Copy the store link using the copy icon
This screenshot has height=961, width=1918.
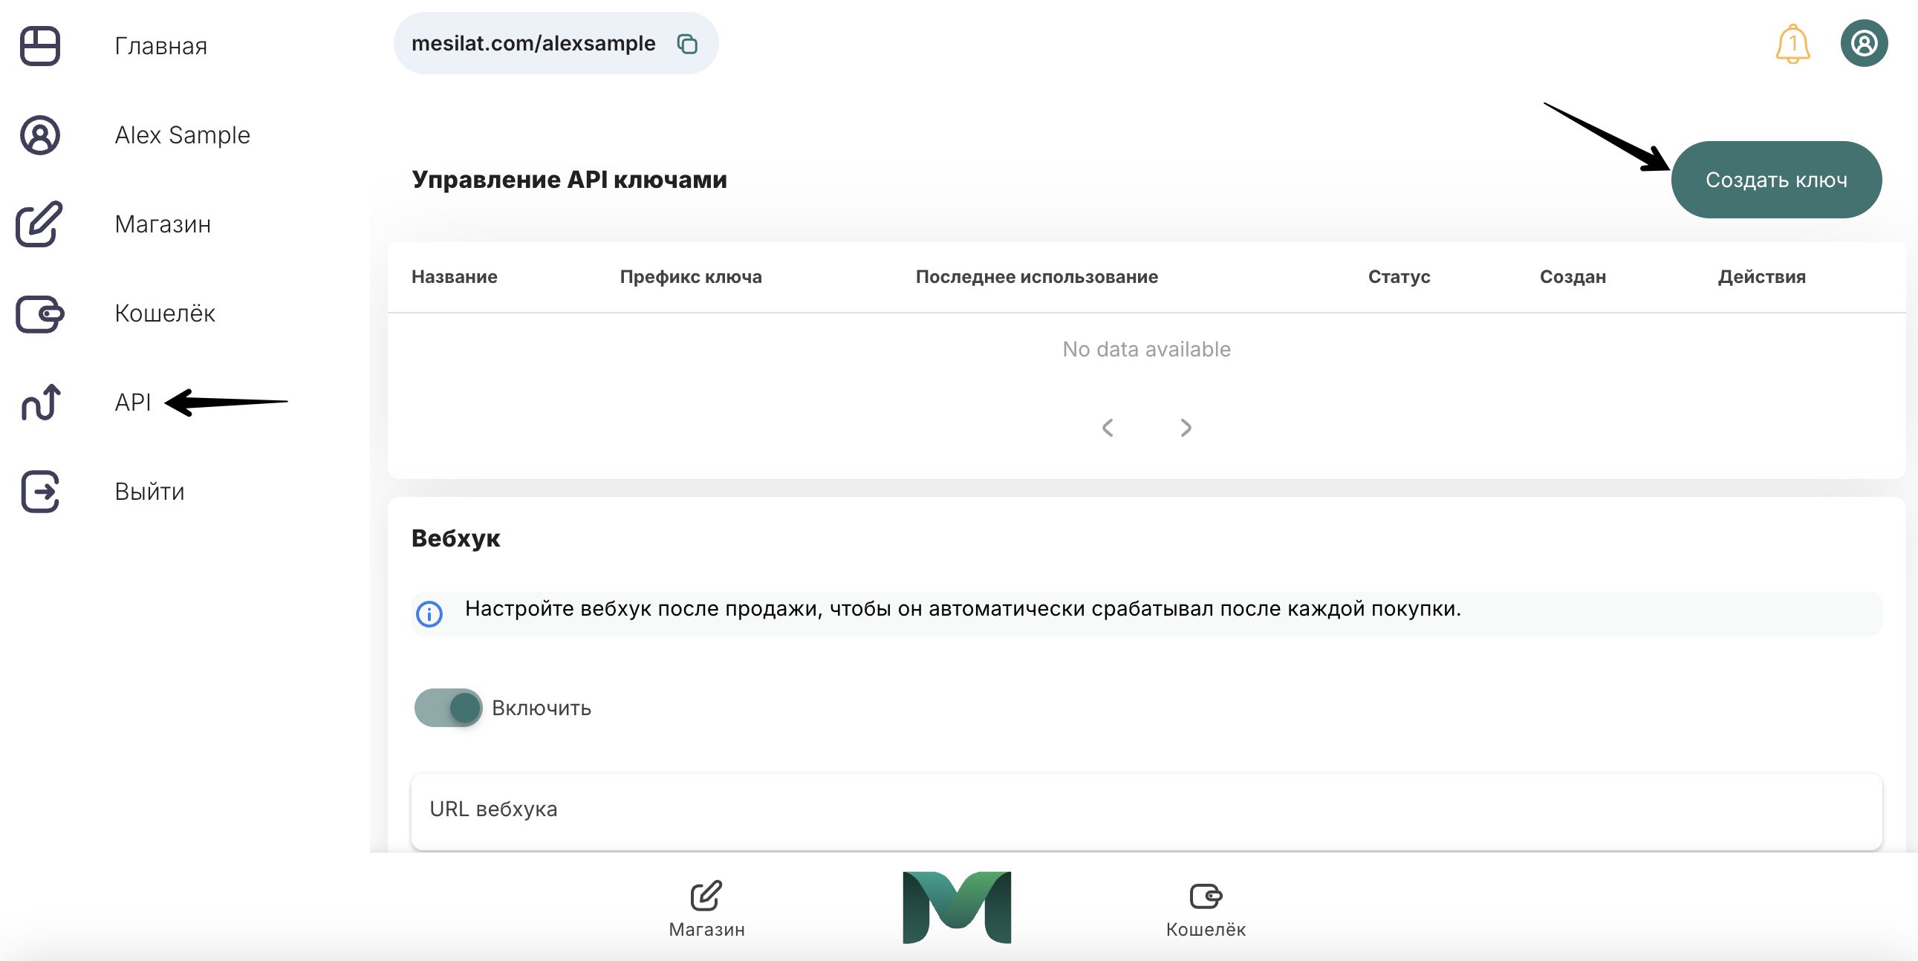(x=687, y=43)
